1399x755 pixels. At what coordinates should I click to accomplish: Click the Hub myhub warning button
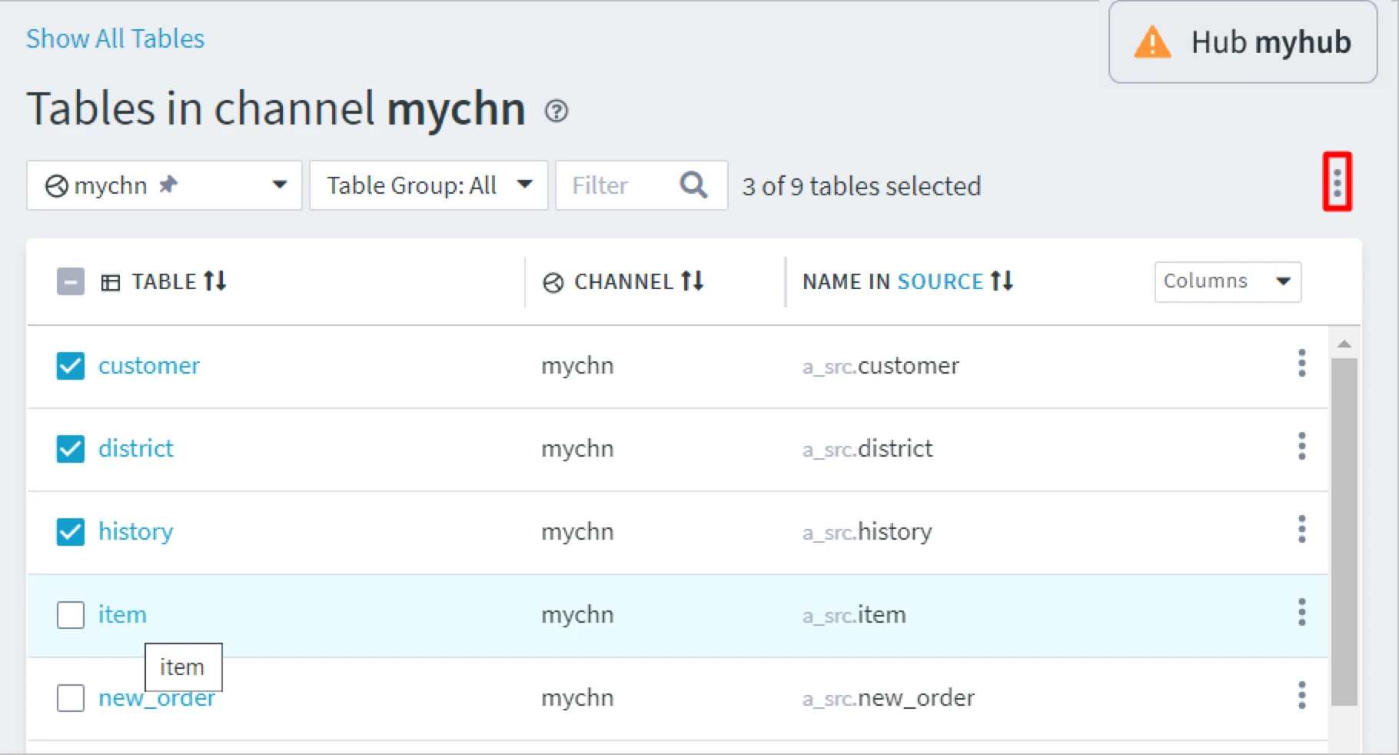(1242, 42)
